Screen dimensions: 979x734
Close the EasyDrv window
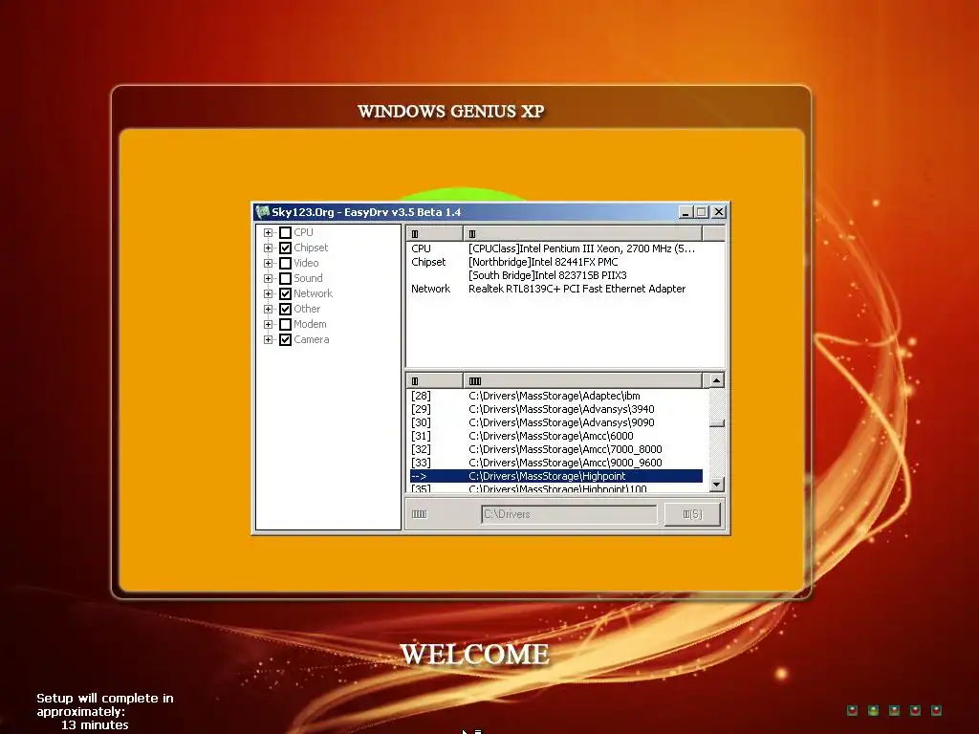(x=719, y=212)
